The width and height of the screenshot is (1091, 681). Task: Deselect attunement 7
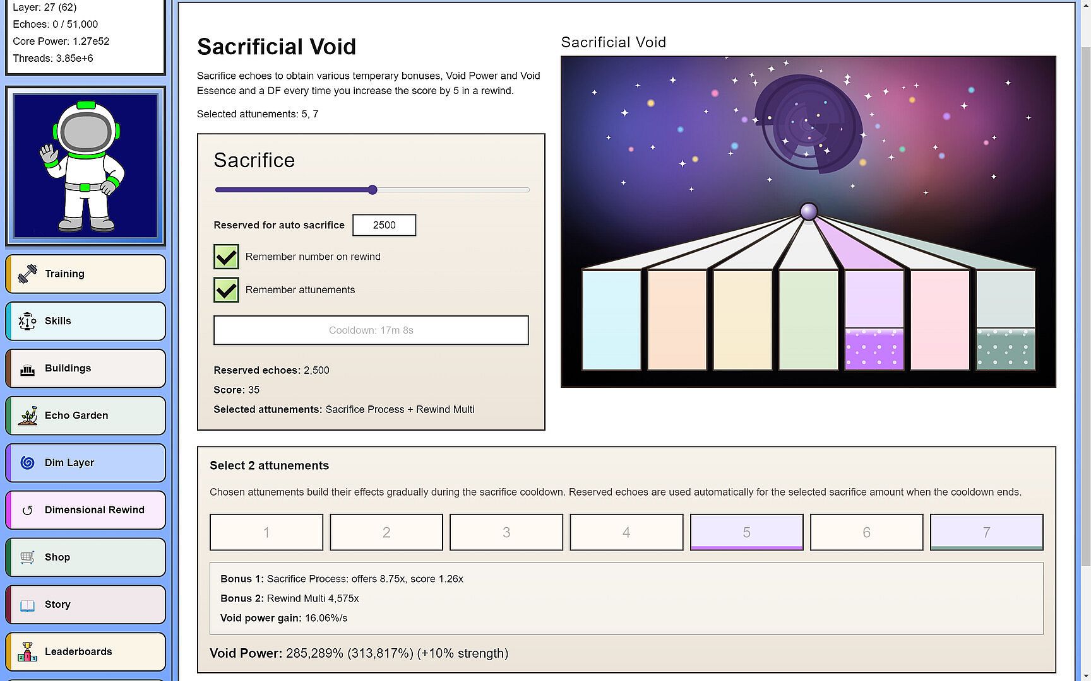(x=987, y=532)
